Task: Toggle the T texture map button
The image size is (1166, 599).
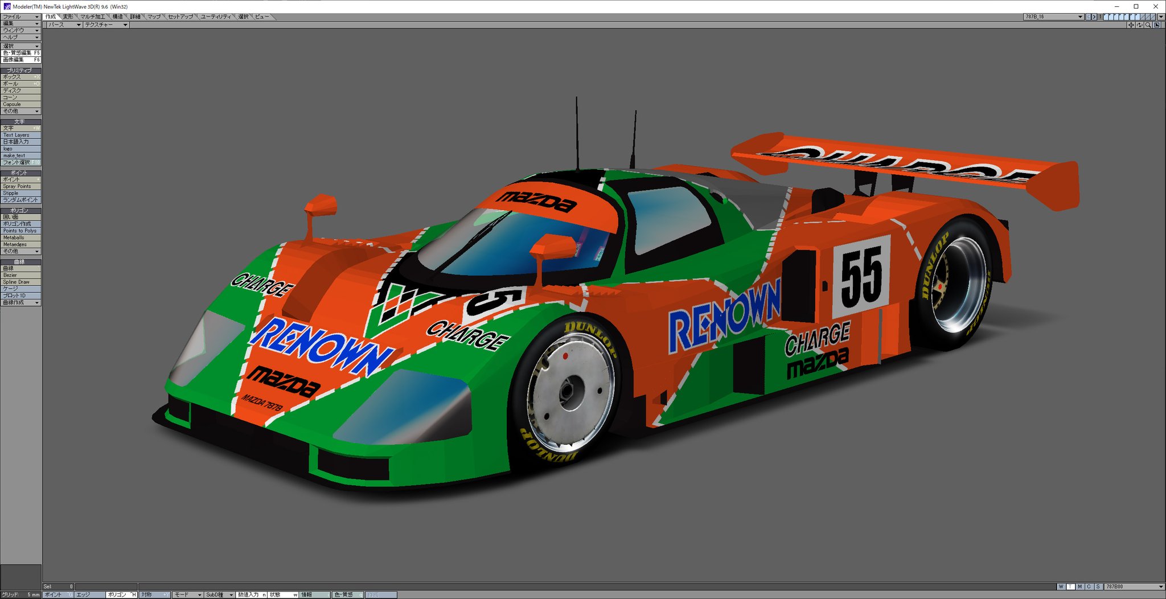Action: (1070, 586)
